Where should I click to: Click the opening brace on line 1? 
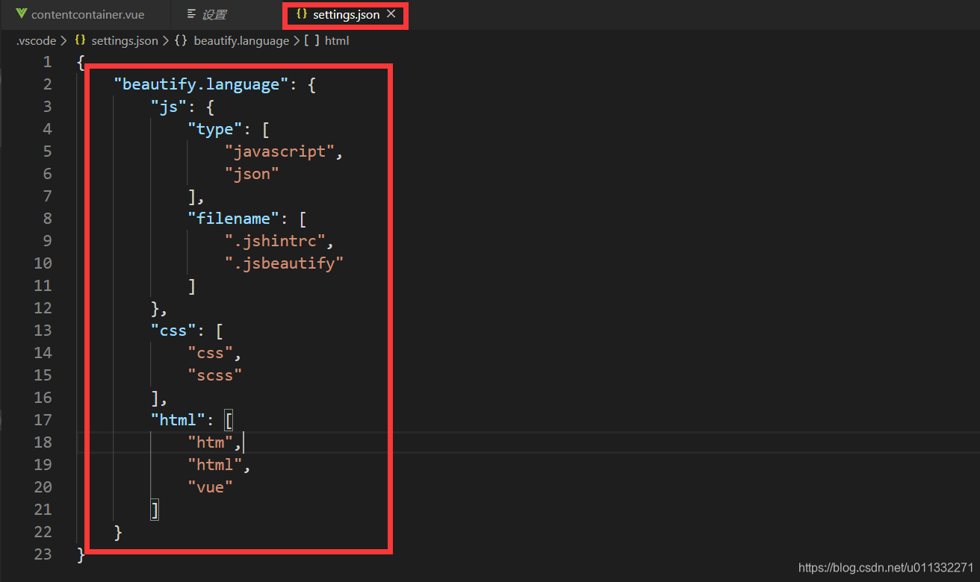81,62
